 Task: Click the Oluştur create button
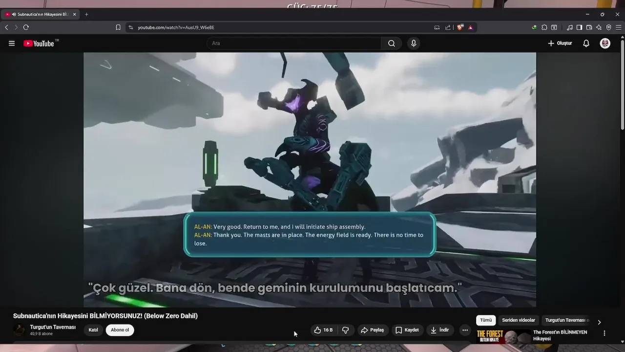(x=560, y=44)
